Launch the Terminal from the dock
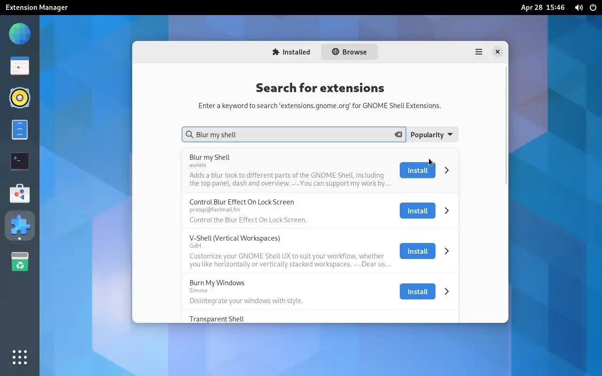This screenshot has width=602, height=376. (20, 162)
